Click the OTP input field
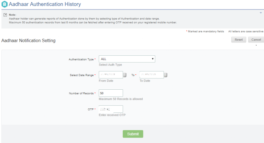The width and height of the screenshot is (264, 143). [111, 109]
